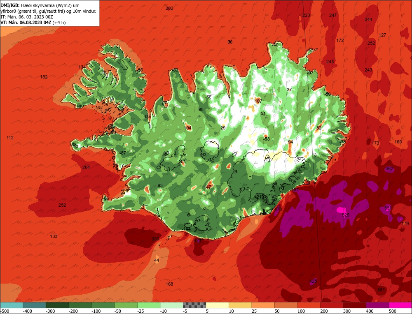Image resolution: width=412 pixels, height=314 pixels.
Task: Click the 'IT: Mán. 06. 03. 2023 00Z' line
Action: point(26,17)
